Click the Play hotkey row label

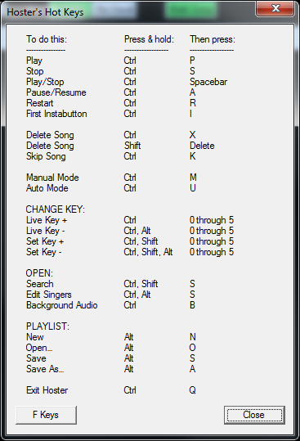[34, 61]
